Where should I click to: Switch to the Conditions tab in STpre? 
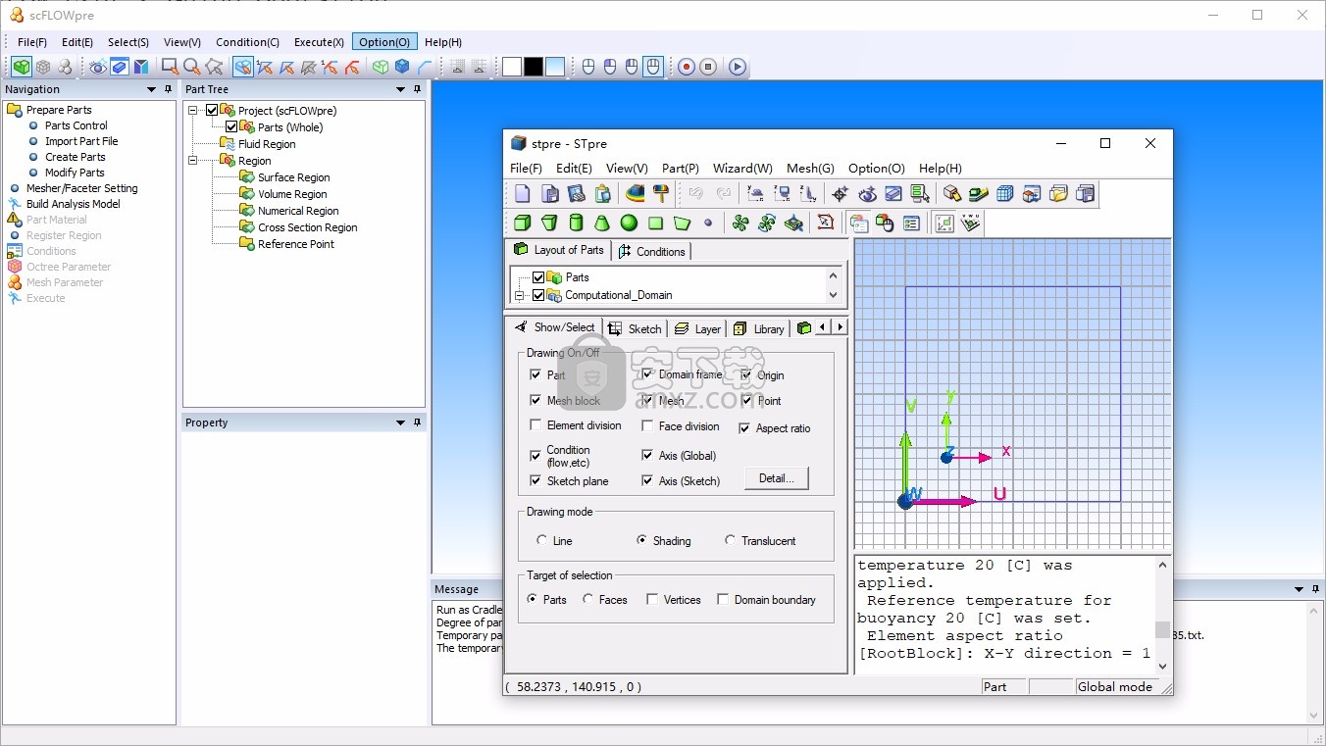[x=652, y=251]
